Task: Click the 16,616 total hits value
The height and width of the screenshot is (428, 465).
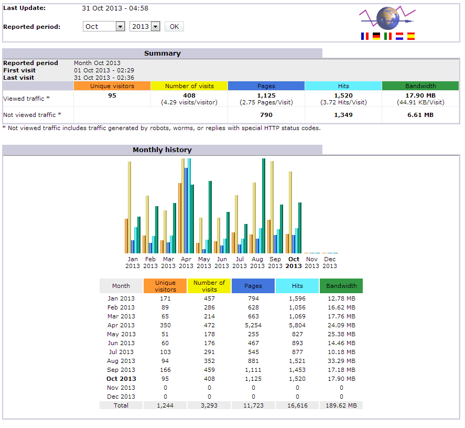Action: [x=297, y=405]
